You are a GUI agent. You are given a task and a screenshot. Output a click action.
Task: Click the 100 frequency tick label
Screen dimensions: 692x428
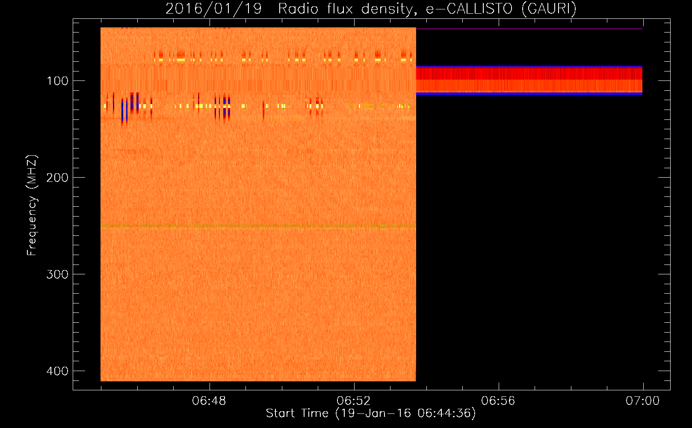click(x=57, y=81)
